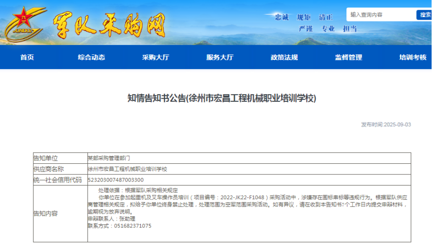Click the 专业 slogan word in header

point(328,29)
